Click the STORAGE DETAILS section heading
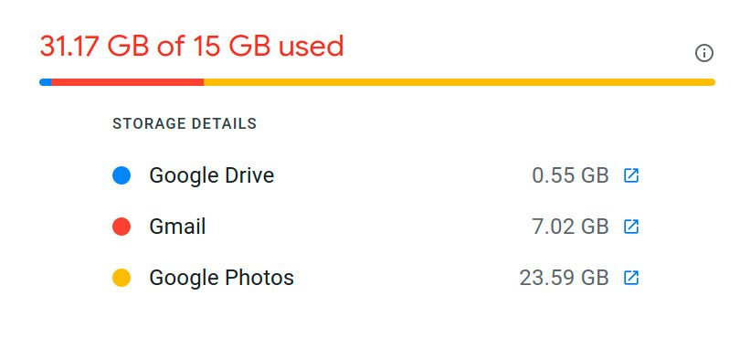 click(x=185, y=123)
